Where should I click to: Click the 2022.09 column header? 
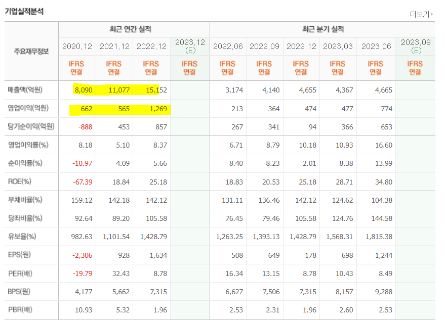[x=264, y=47]
